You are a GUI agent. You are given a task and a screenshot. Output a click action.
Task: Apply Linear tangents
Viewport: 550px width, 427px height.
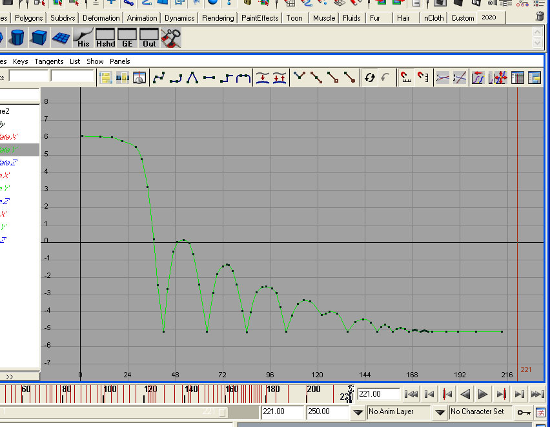(x=192, y=78)
